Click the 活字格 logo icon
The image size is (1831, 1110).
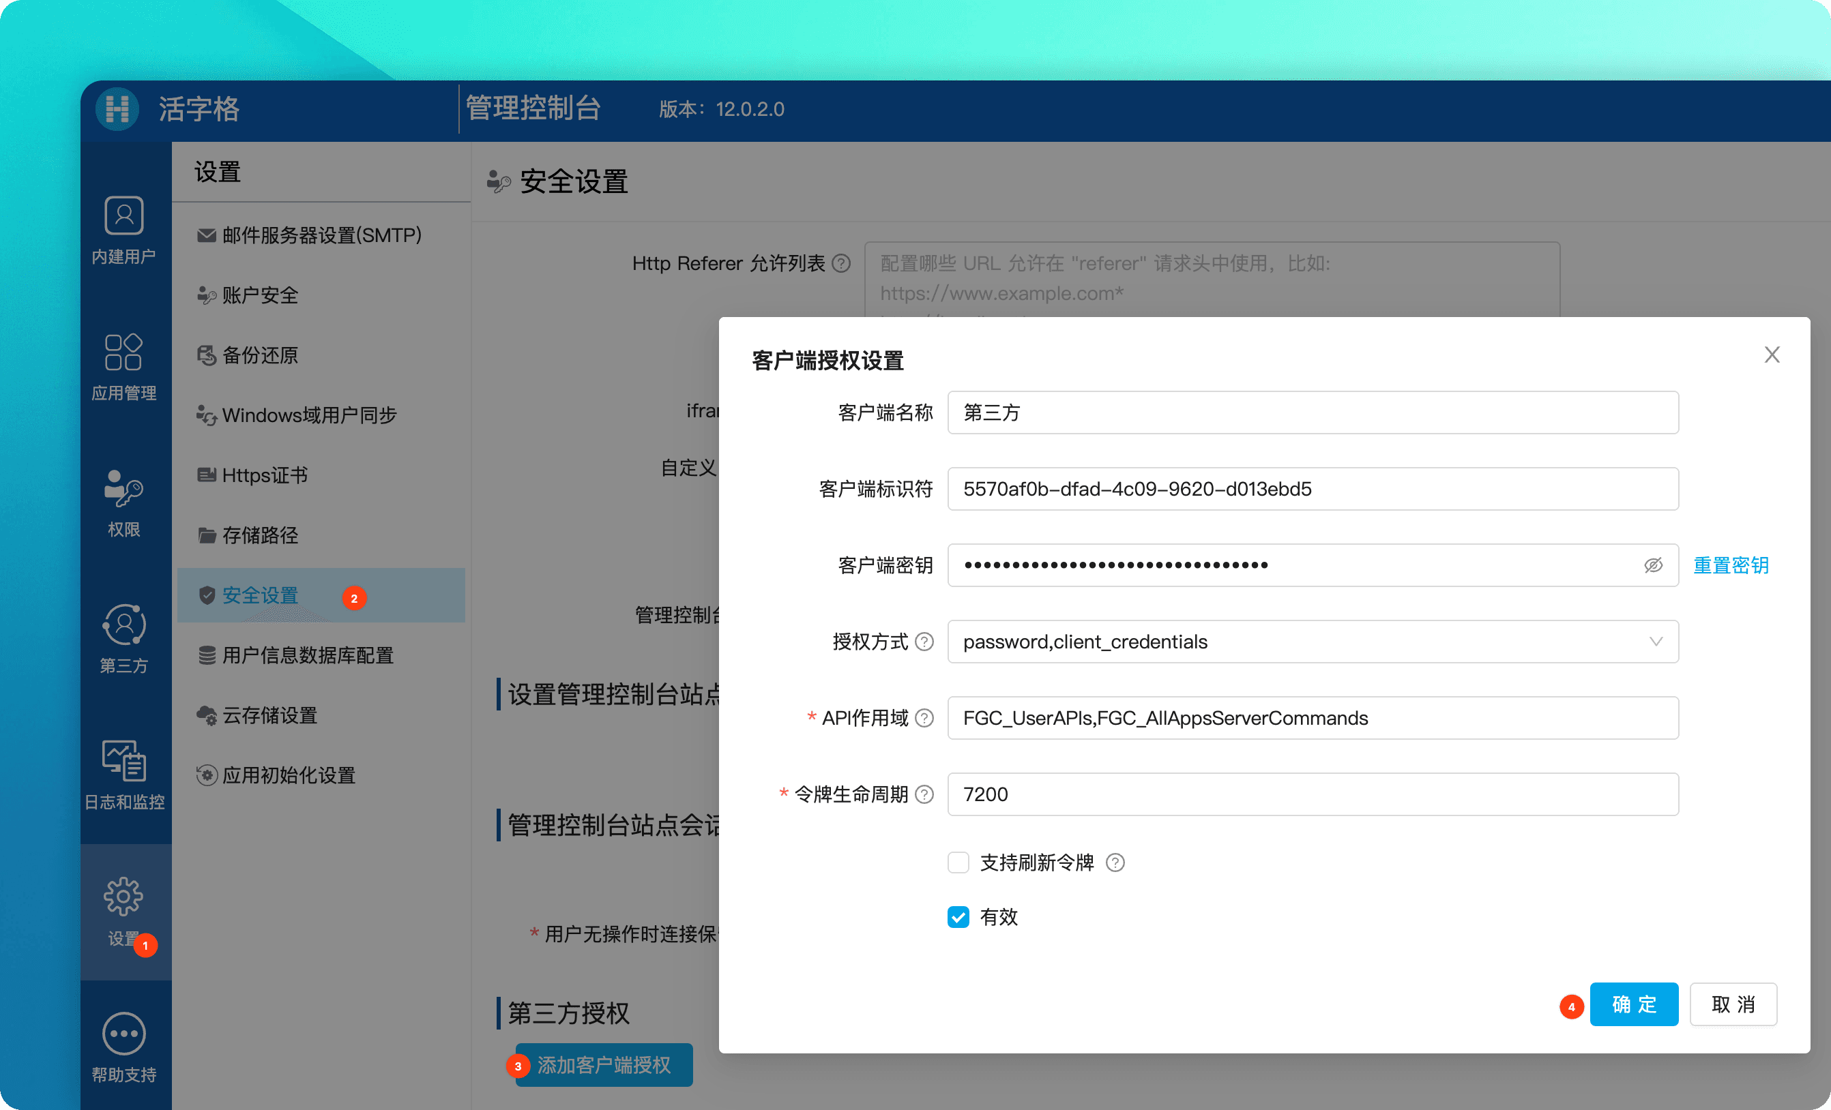[x=117, y=109]
